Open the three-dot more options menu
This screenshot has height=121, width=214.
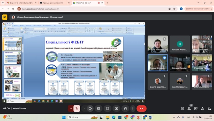point(133,109)
